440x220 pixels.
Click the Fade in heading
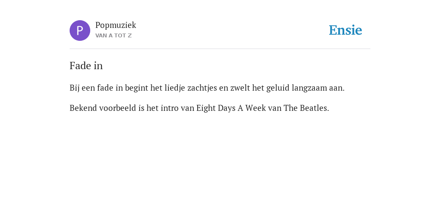coord(86,66)
